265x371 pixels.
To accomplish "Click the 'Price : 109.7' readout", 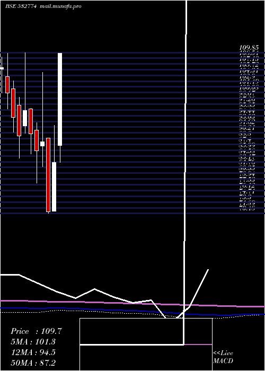I will [x=36, y=331].
